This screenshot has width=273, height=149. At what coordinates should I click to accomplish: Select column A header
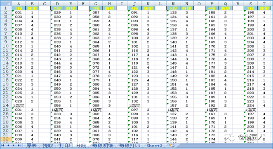[x=19, y=4]
